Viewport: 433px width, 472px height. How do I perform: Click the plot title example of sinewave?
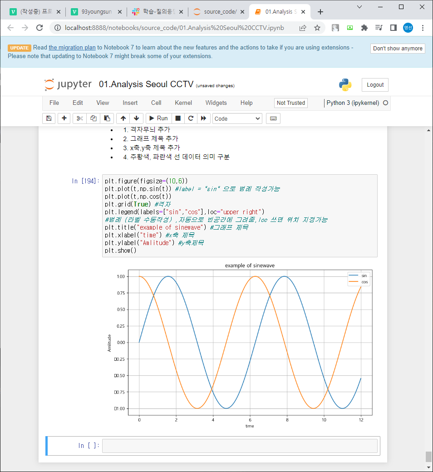(x=250, y=265)
